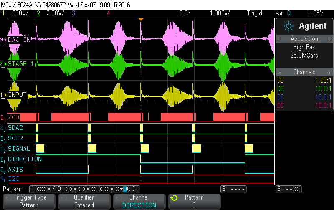
Task: Click the rotating arrow icon on Pattern softkey
Action: [x=174, y=198]
